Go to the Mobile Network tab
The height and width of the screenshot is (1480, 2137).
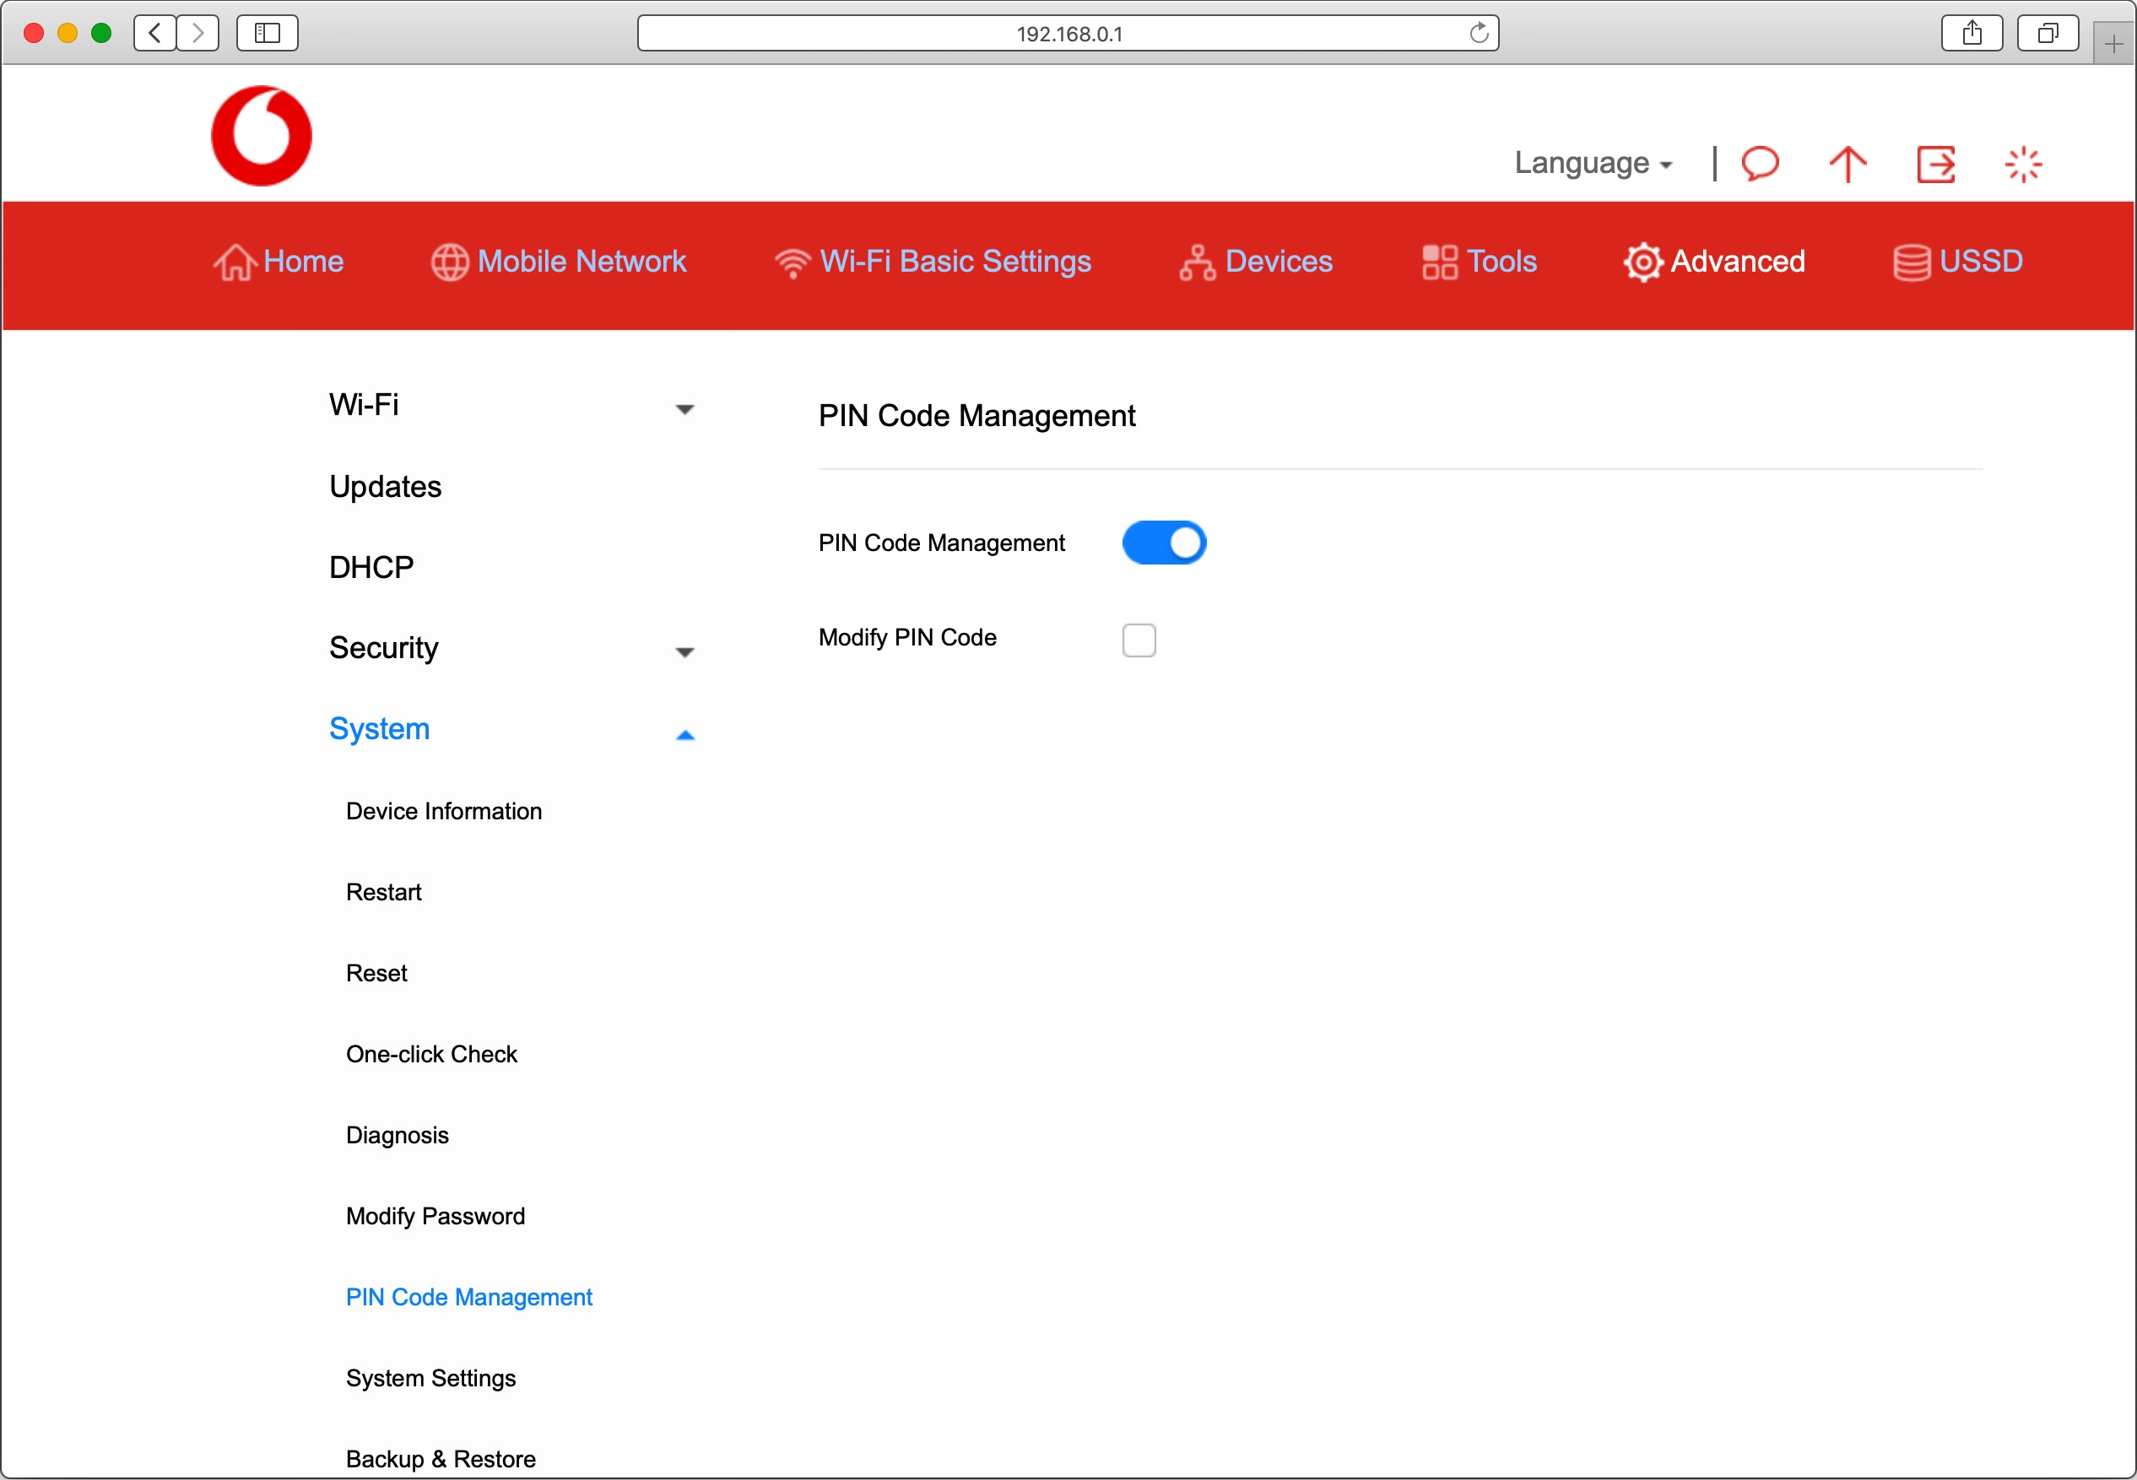[x=560, y=262]
